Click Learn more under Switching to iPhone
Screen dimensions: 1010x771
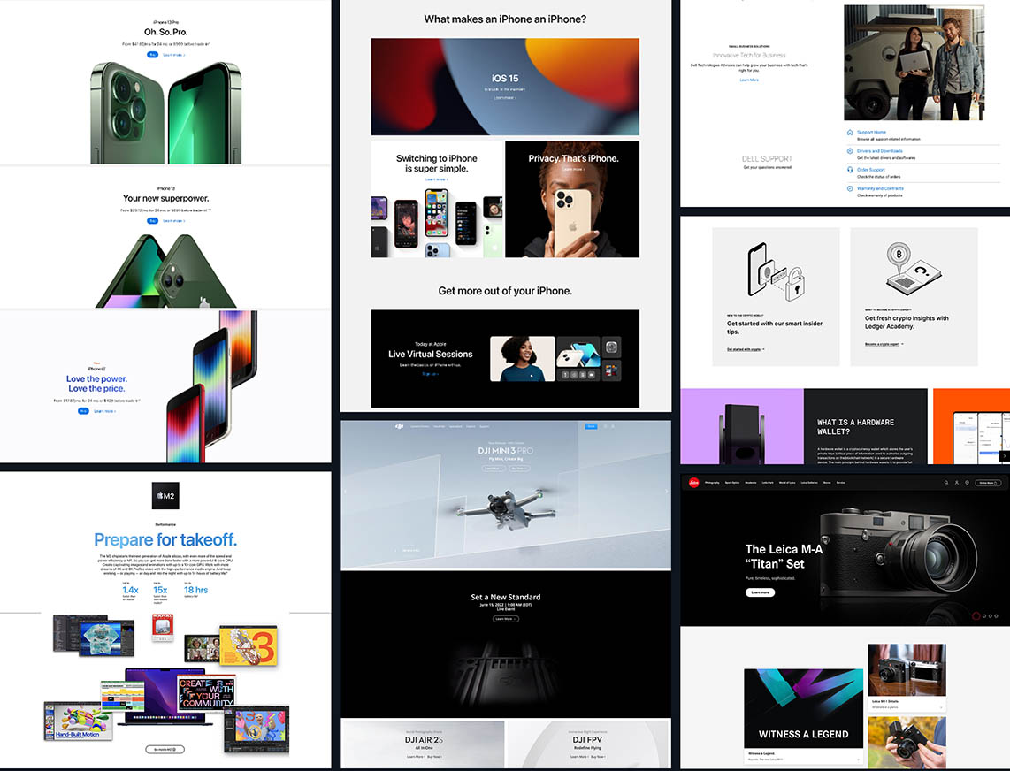[x=437, y=179]
